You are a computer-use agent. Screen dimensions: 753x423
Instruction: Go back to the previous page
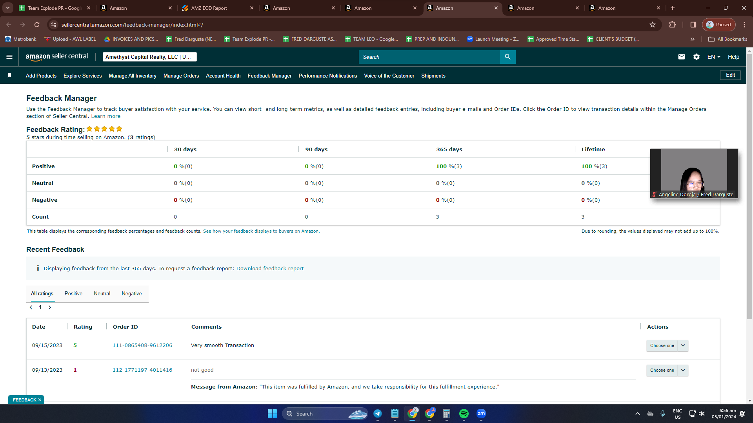9,25
